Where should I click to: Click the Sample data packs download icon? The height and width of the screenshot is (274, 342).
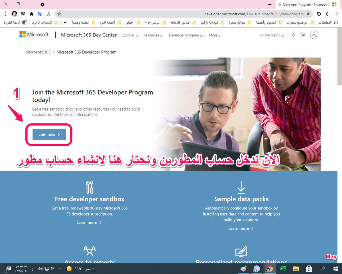pyautogui.click(x=241, y=187)
